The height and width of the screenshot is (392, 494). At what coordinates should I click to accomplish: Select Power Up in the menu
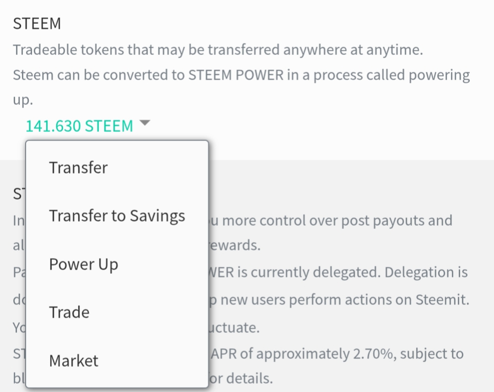[84, 264]
